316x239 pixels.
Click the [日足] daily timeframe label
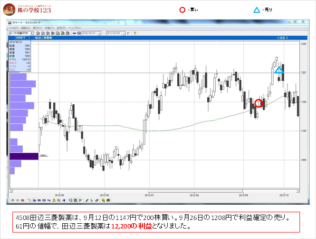point(284,38)
